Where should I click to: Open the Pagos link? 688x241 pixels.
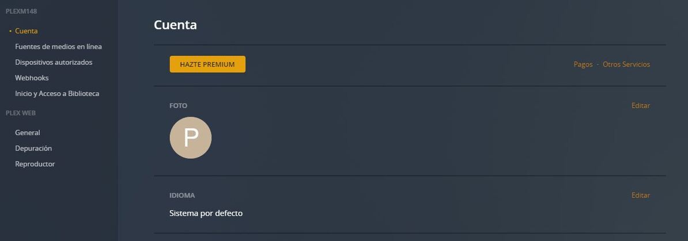tap(583, 64)
